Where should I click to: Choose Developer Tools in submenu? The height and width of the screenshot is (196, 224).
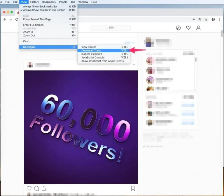click(x=104, y=51)
